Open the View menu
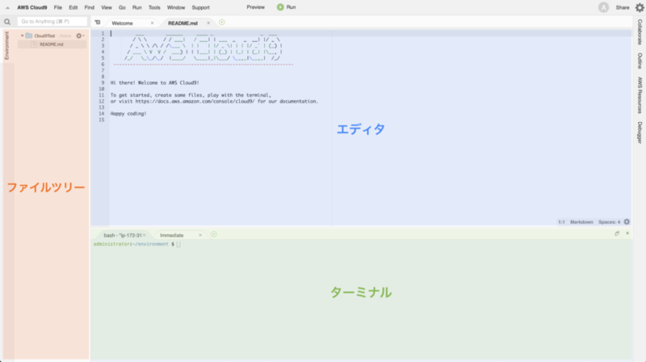Image resolution: width=646 pixels, height=362 pixels. coord(107,7)
